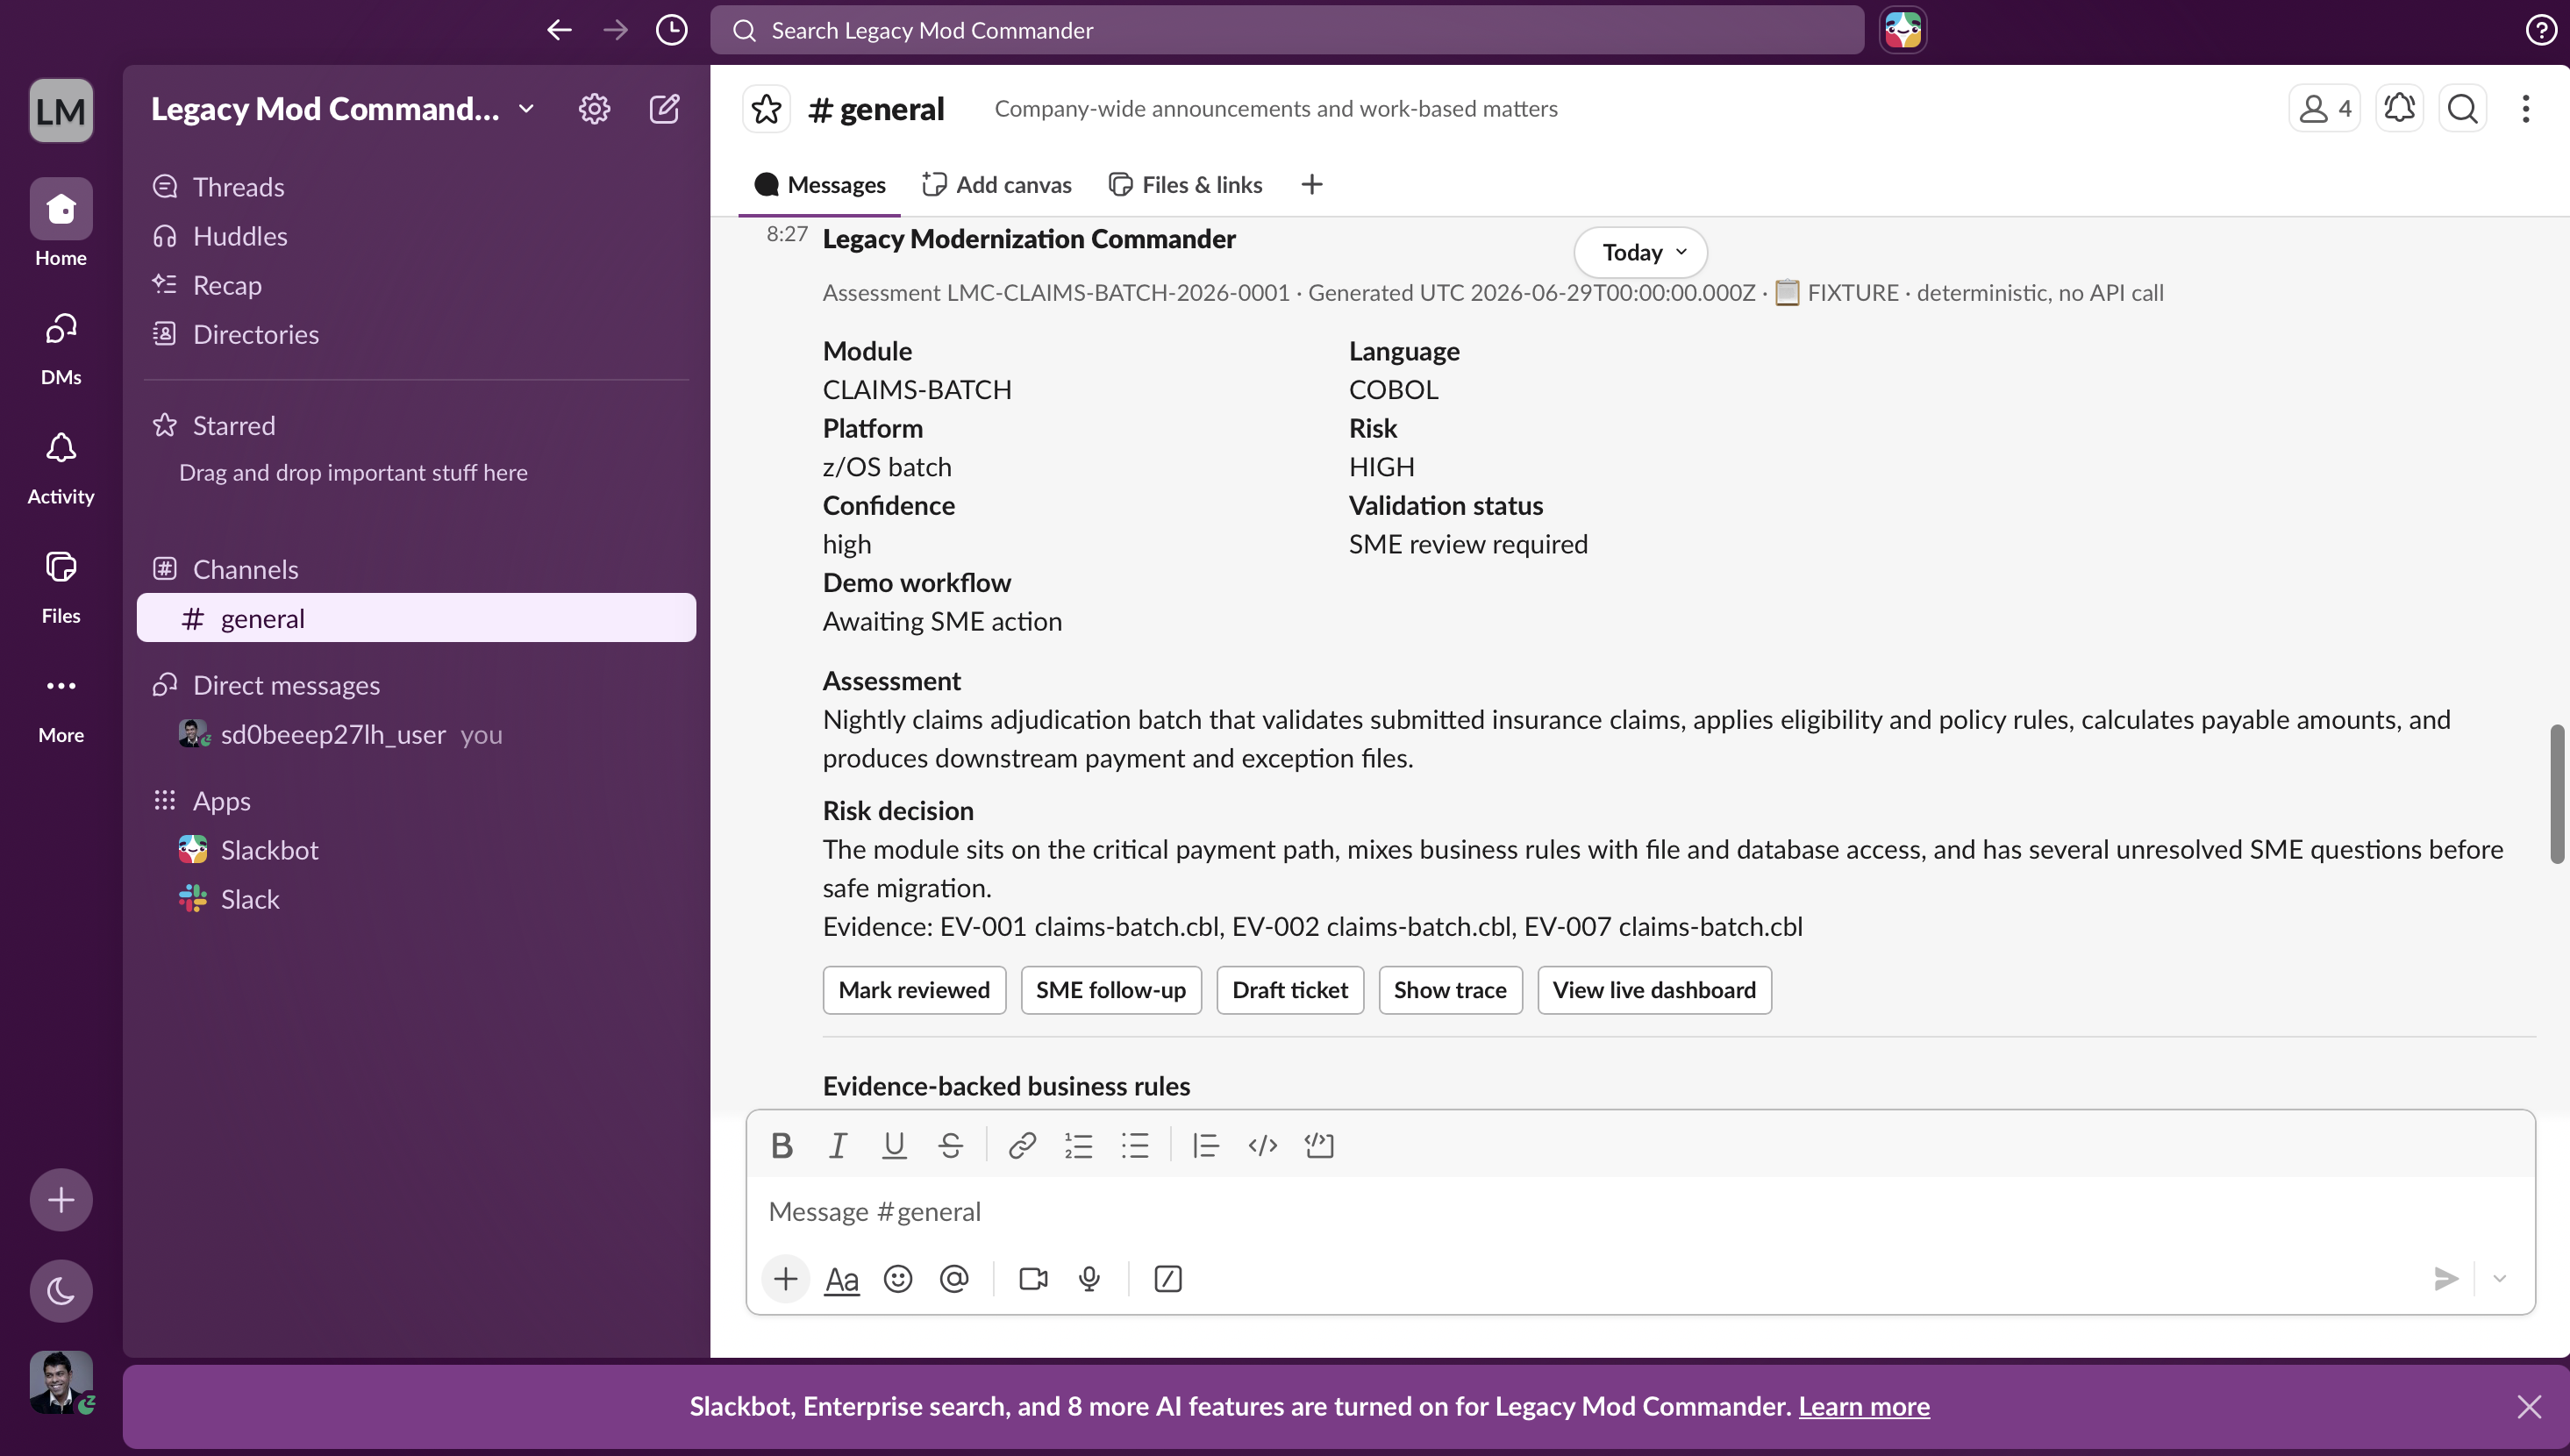Click the message list scrollbar thumb
This screenshot has width=2570, height=1456.
tap(2557, 794)
